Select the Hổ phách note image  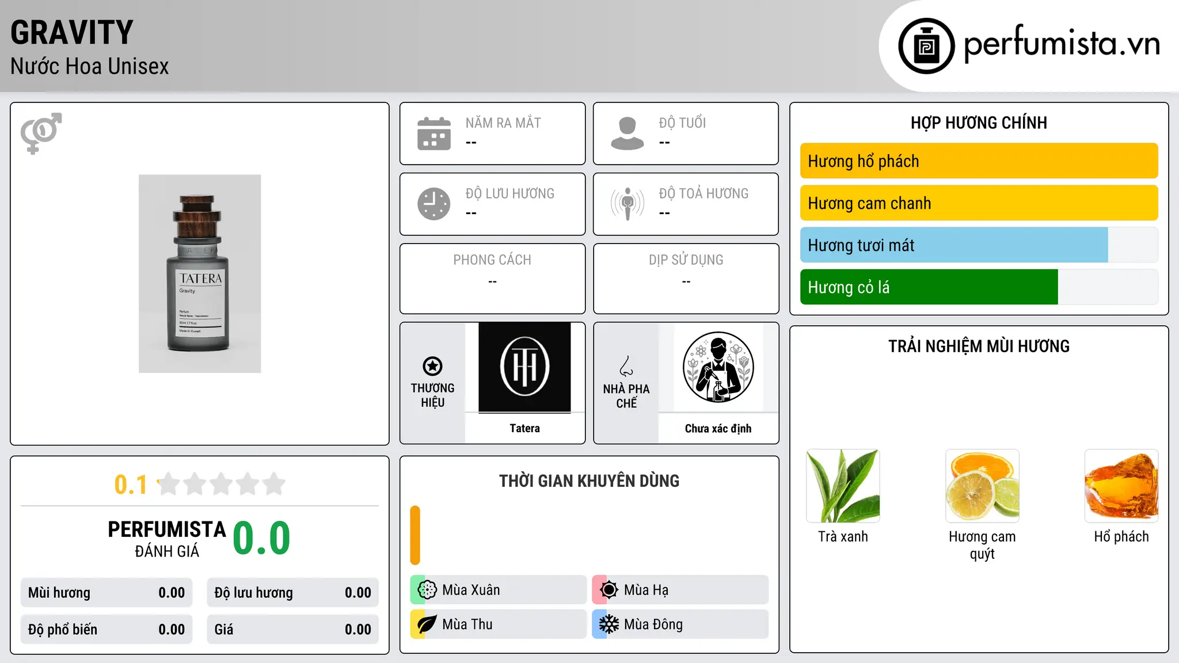point(1121,486)
